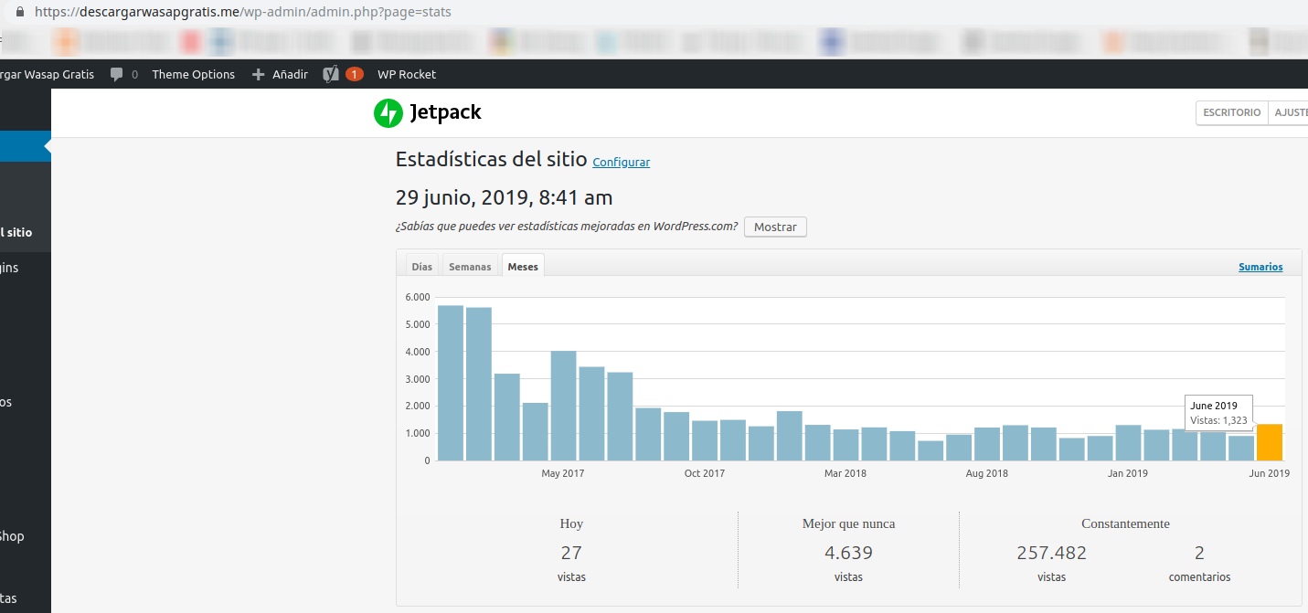Open WP Rocket menu in admin bar
The height and width of the screenshot is (613, 1308).
(407, 75)
